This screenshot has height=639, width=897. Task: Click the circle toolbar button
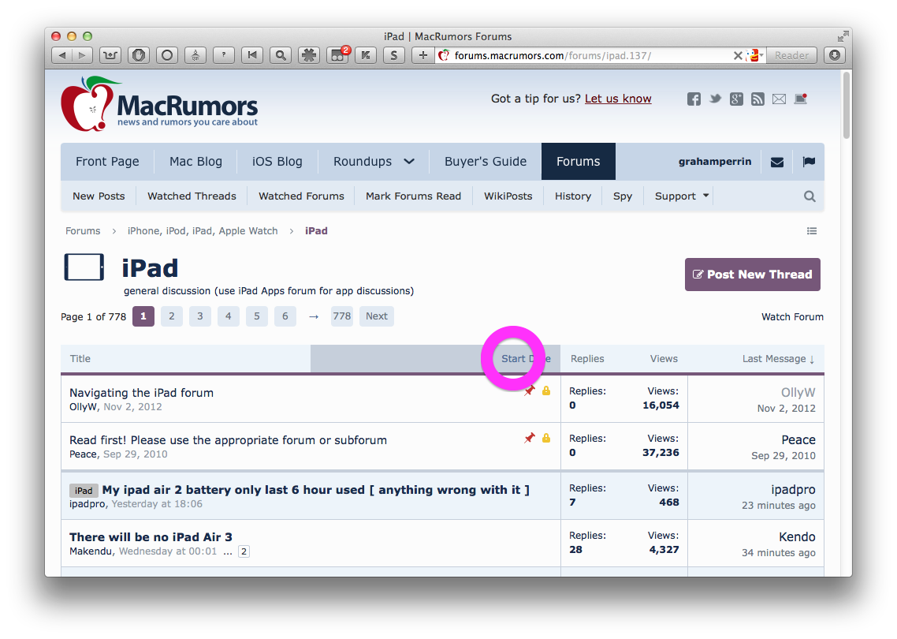[167, 55]
